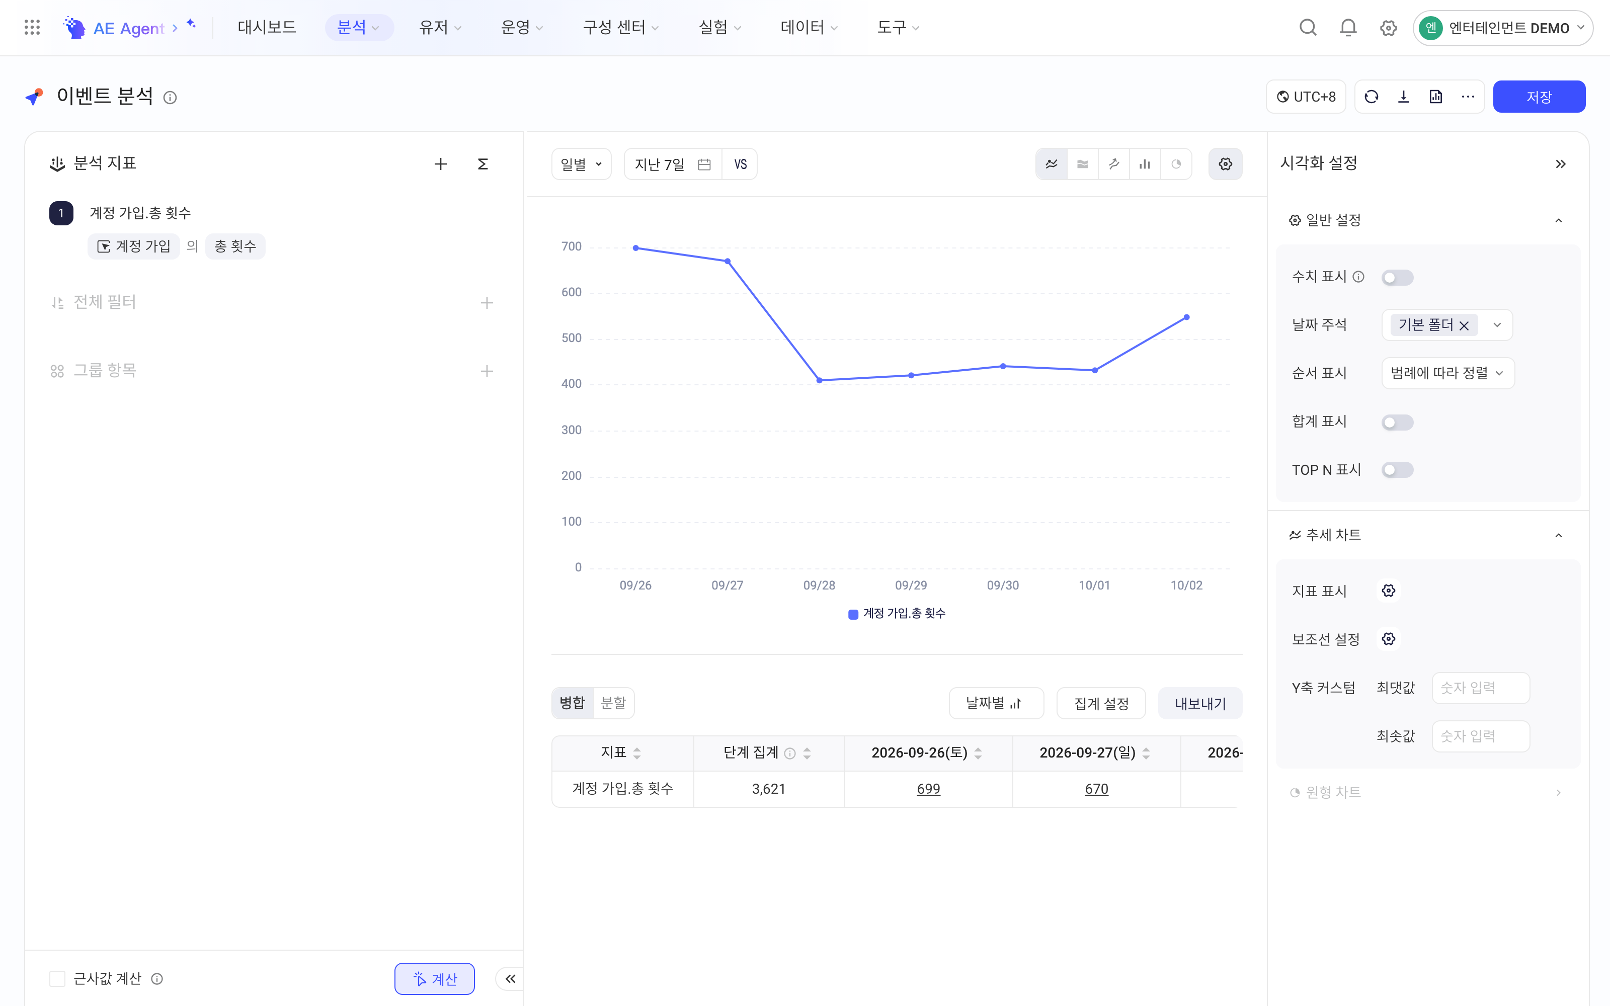Viewport: 1610px width, 1006px height.
Task: Collapse the 일반 설정 section
Action: pyautogui.click(x=1559, y=220)
